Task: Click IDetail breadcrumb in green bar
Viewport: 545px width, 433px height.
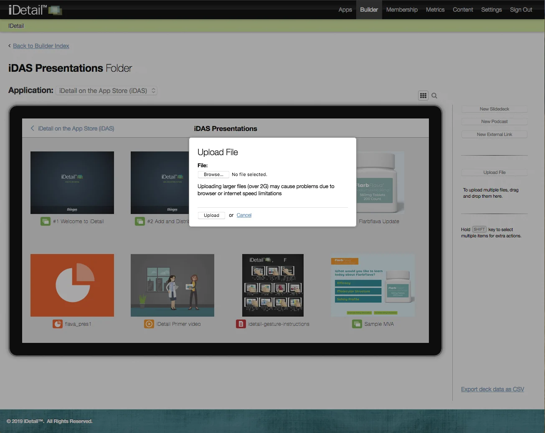Action: pos(16,26)
